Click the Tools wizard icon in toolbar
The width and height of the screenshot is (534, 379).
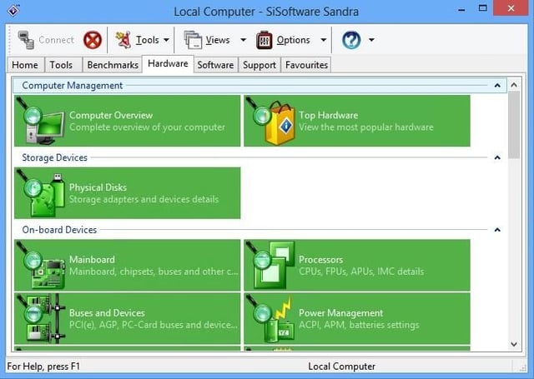click(x=123, y=40)
